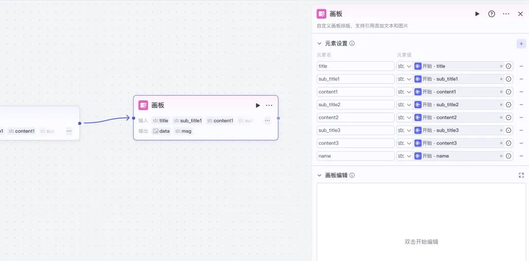Screen dimensions: 529x261
Task: Open type dropdown for content1 row
Action: 405,92
